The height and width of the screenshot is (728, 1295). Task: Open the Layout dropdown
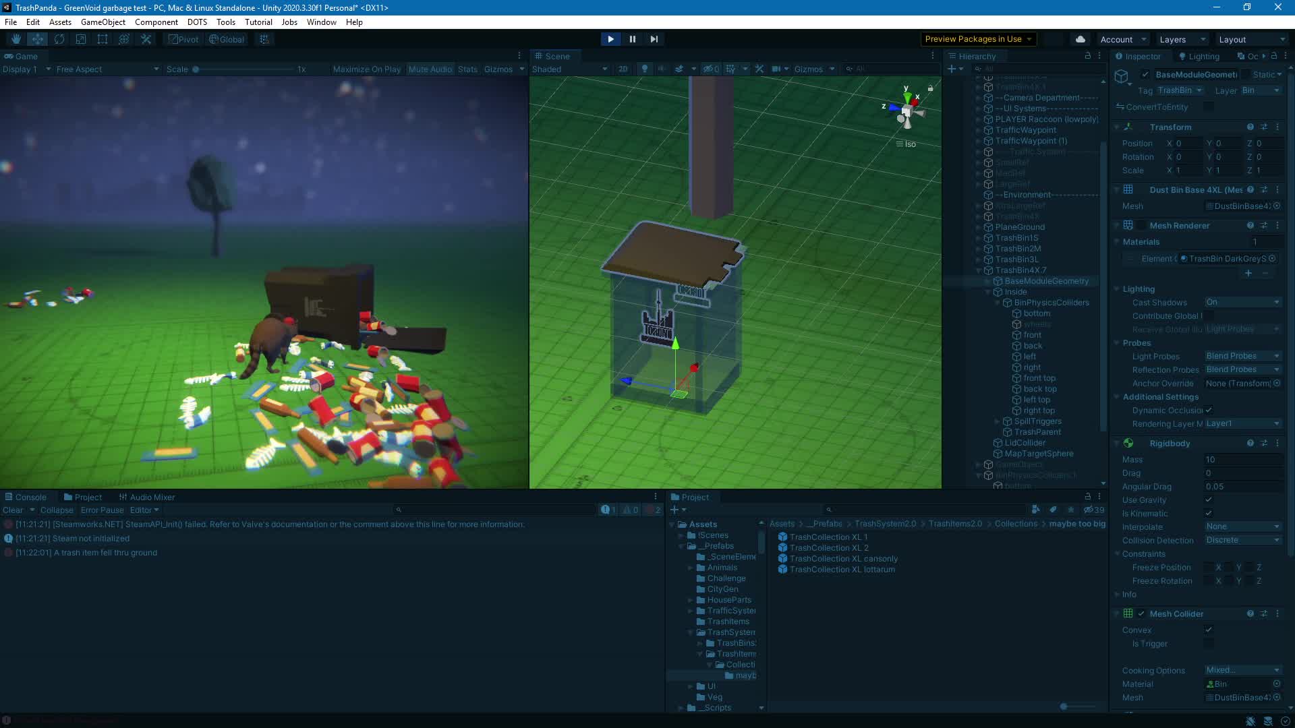pyautogui.click(x=1250, y=39)
